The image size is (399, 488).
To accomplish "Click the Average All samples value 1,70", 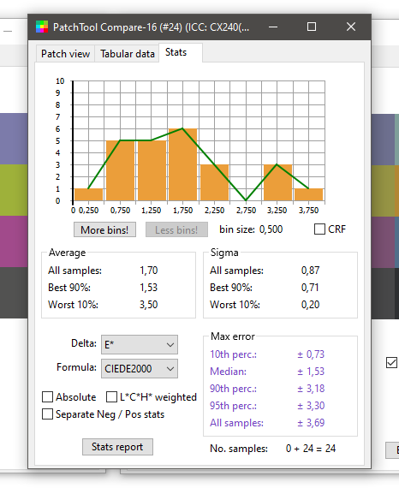I will point(149,271).
